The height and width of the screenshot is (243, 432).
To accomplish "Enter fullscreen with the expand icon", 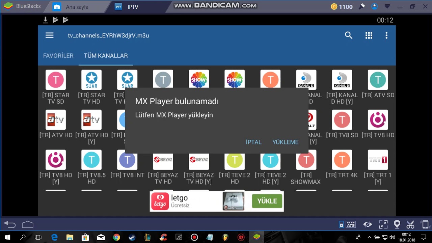I will point(383,224).
